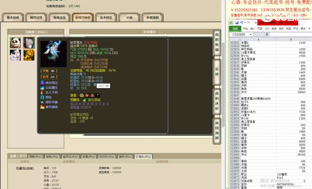The height and width of the screenshot is (189, 312).
Task: Open the undo history dropdown arrow
Action: click(245, 23)
